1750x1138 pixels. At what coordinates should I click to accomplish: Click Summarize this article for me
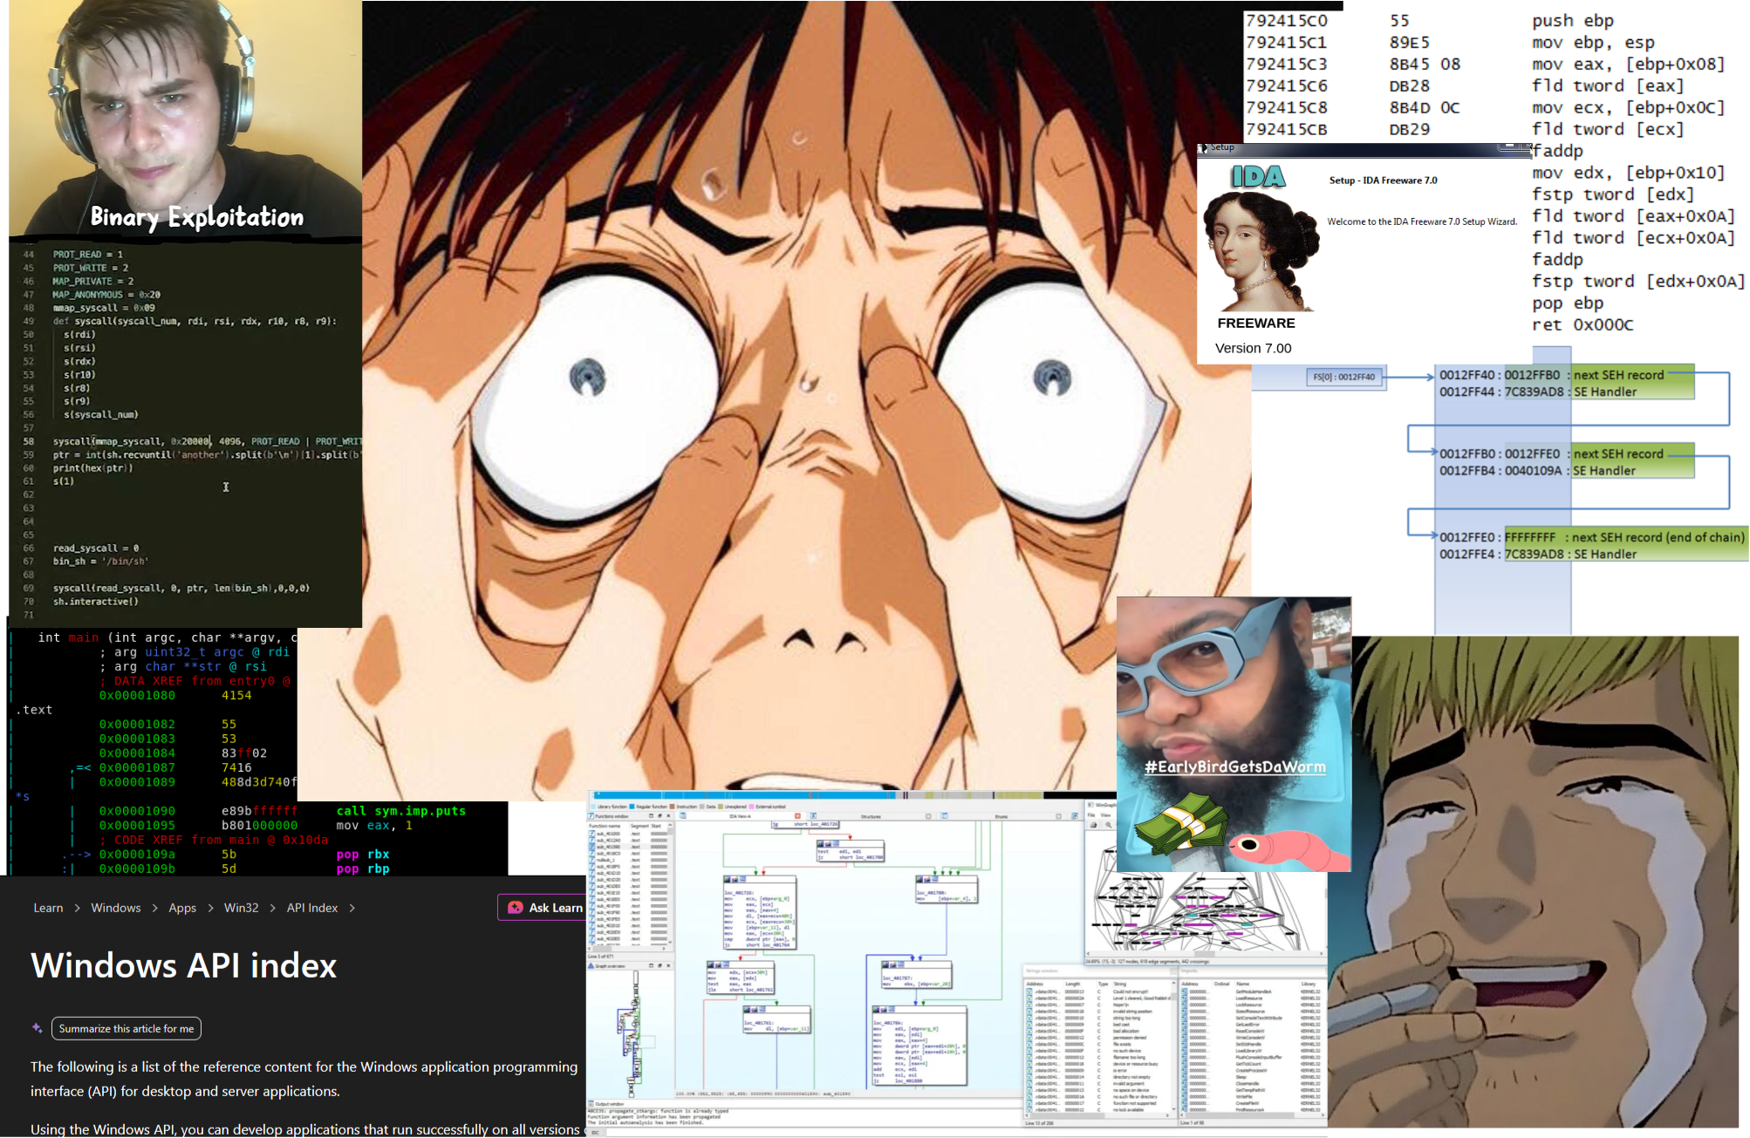(x=126, y=1029)
